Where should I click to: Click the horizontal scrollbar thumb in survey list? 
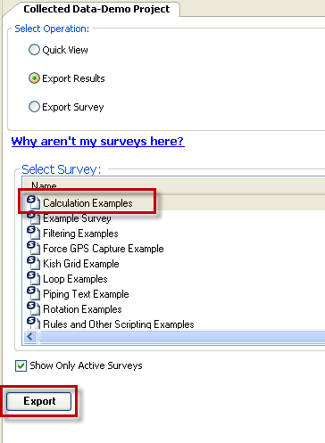182,337
